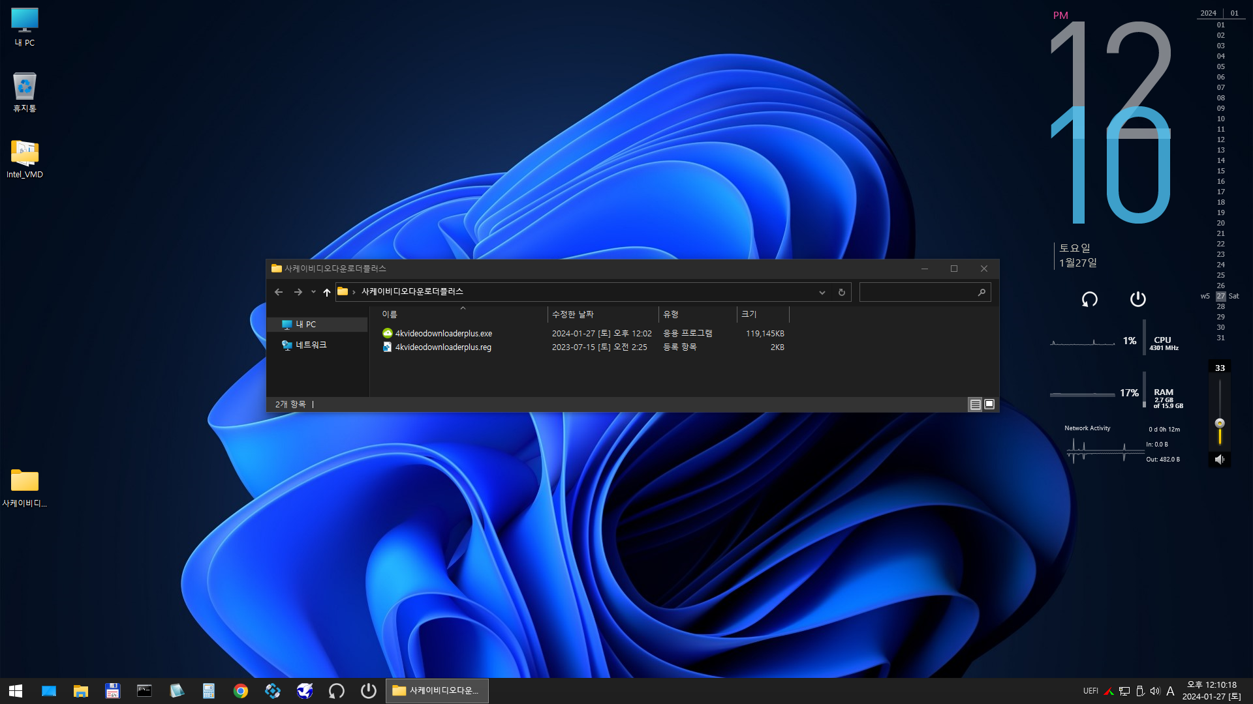Click the Windows Start button
Image resolution: width=1253 pixels, height=704 pixels.
click(16, 691)
